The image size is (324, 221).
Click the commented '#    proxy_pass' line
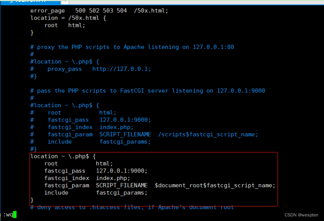point(65,69)
